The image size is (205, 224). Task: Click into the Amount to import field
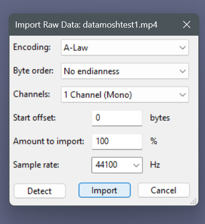117,142
